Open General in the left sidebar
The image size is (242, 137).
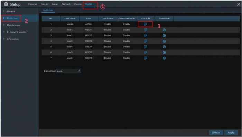click(11, 11)
